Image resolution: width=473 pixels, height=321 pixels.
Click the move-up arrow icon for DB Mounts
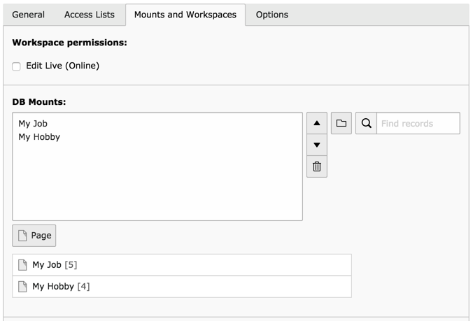pyautogui.click(x=316, y=123)
